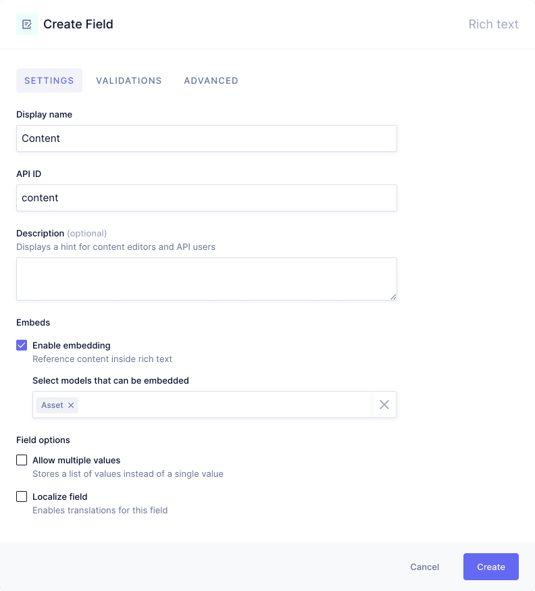The width and height of the screenshot is (535, 591).
Task: Click the Embeds section heading
Action: [x=32, y=322]
